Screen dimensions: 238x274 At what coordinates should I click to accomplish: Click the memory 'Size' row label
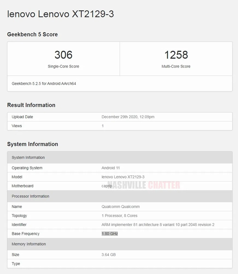[15, 255]
